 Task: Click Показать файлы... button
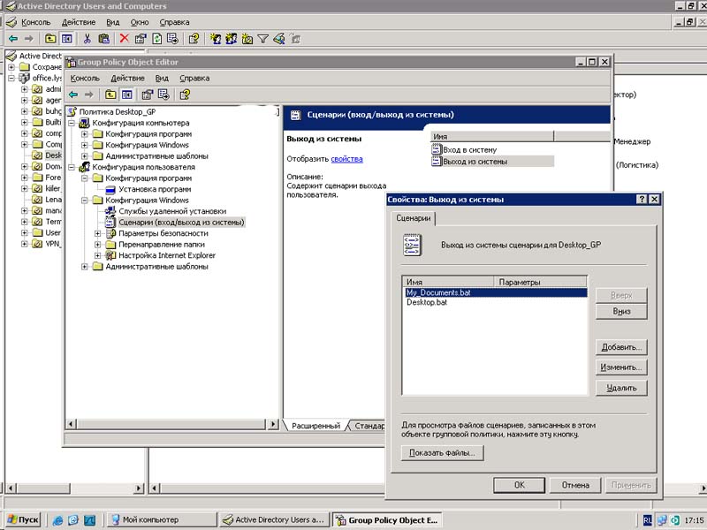(x=442, y=452)
